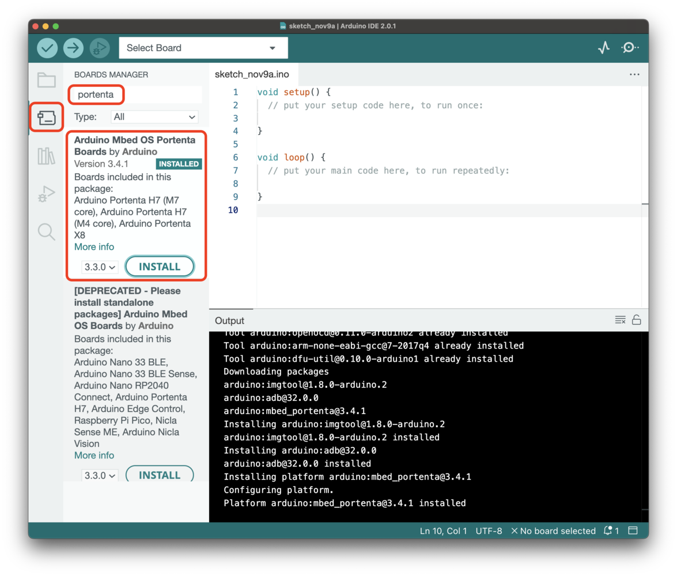Image resolution: width=677 pixels, height=576 pixels.
Task: Click the 'Downloading packages' output line
Action: (x=276, y=372)
